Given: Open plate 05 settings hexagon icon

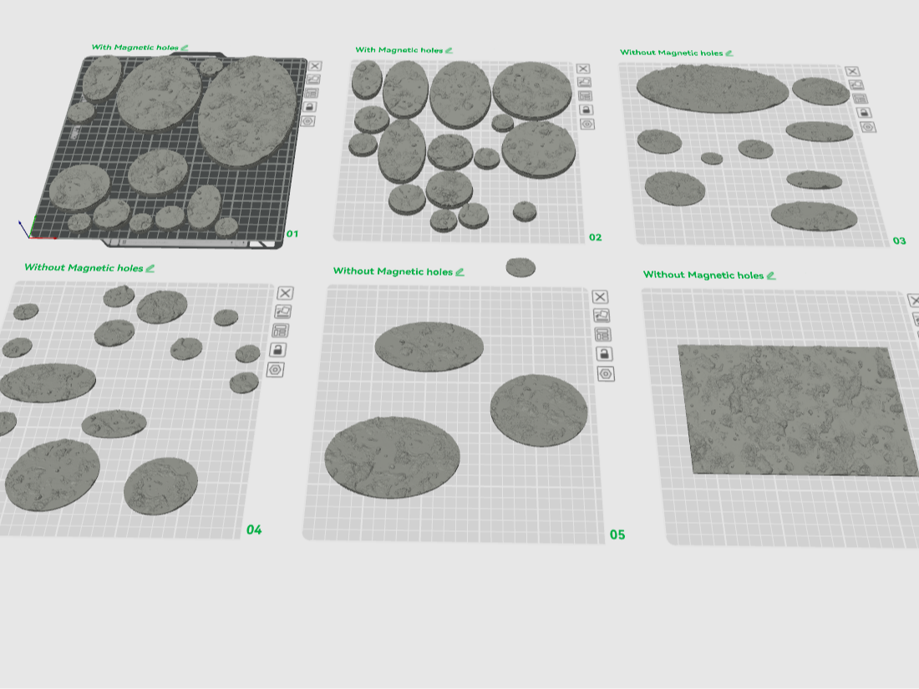Looking at the screenshot, I should pos(606,374).
